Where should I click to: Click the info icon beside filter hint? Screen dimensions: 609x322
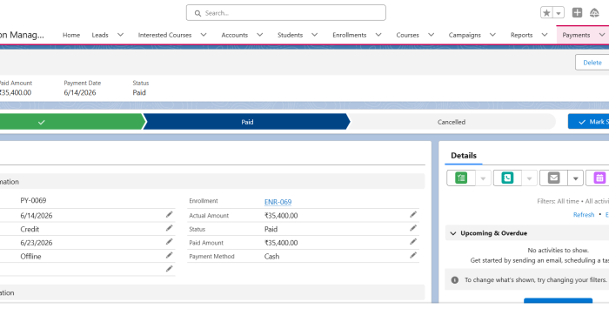pos(455,280)
